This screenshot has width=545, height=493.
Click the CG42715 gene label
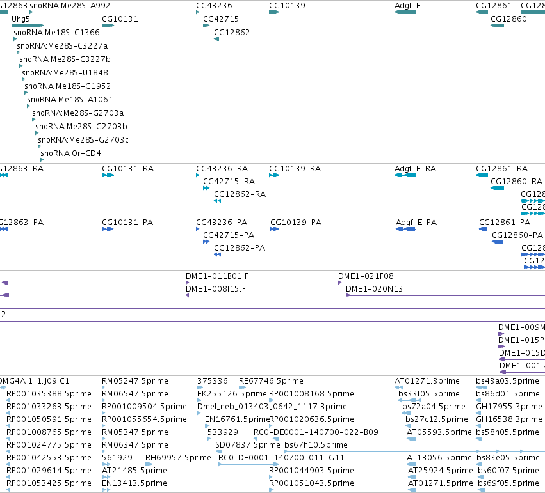pos(221,19)
